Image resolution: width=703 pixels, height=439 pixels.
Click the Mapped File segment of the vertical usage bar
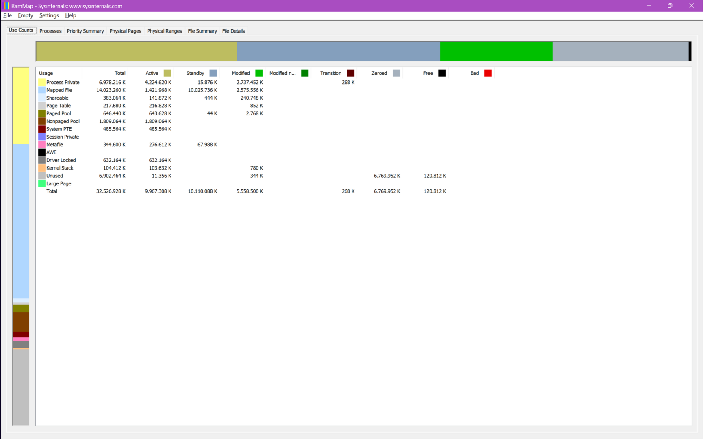[21, 222]
